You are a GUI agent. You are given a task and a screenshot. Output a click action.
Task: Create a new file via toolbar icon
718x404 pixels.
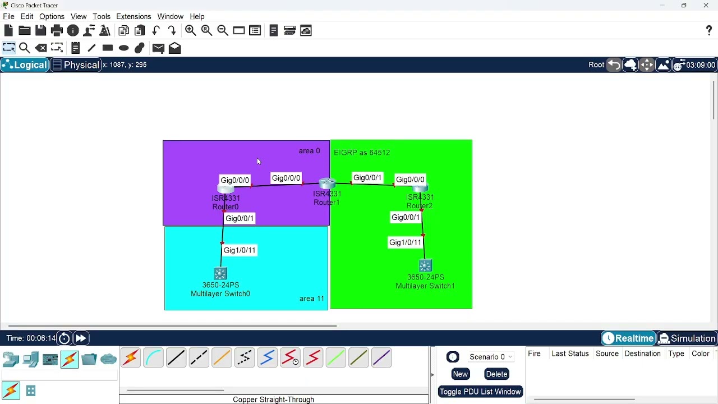pos(8,30)
